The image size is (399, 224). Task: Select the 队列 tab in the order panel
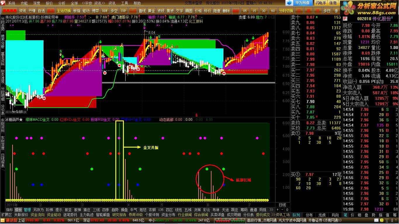coord(296,215)
